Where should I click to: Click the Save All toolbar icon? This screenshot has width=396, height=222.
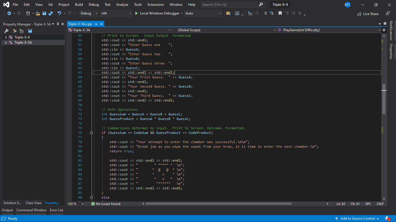click(51, 13)
